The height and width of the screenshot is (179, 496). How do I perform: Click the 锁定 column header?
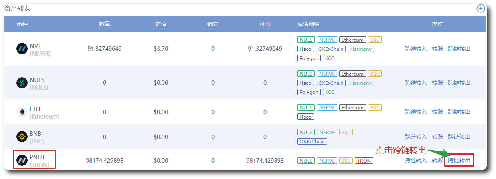pos(213,24)
